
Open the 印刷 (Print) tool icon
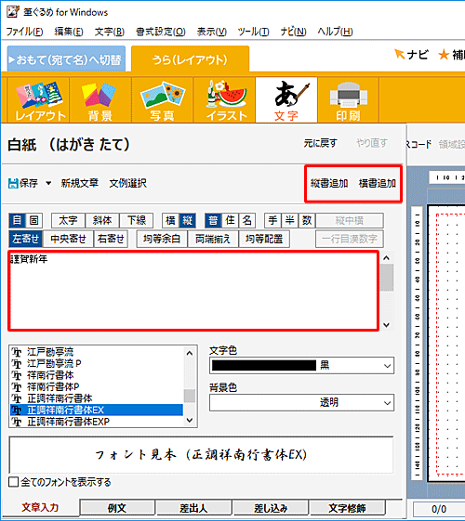(x=348, y=100)
